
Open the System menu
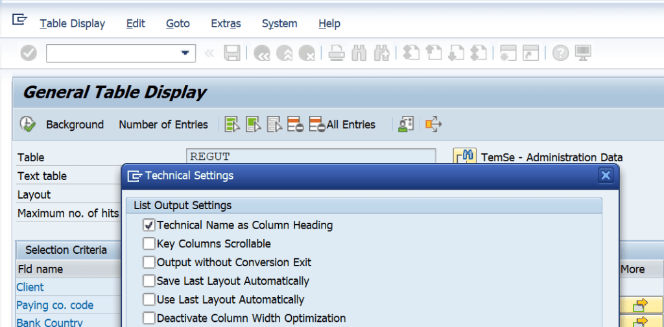point(279,24)
